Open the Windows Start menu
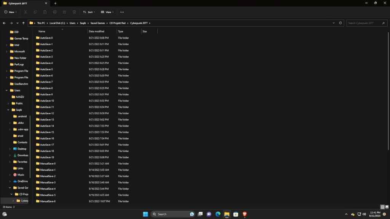The image size is (390, 219). (x=145, y=214)
